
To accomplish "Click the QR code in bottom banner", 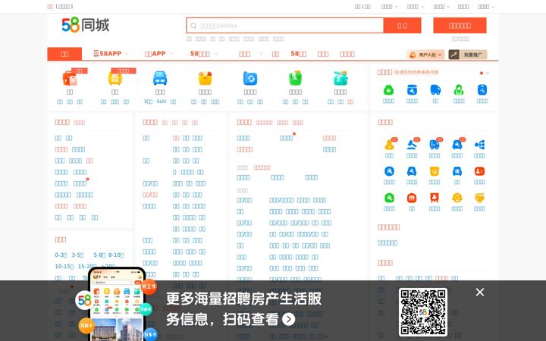I will (422, 312).
